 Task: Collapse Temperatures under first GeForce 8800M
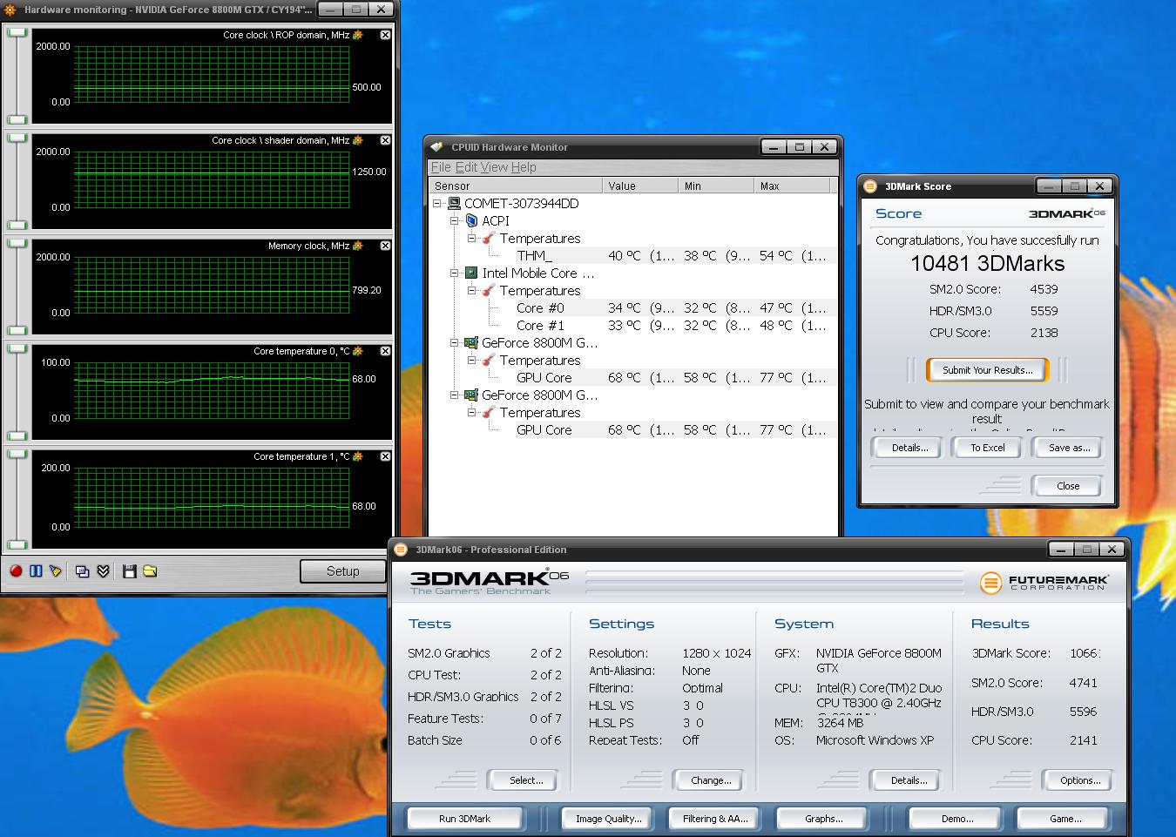coord(471,361)
